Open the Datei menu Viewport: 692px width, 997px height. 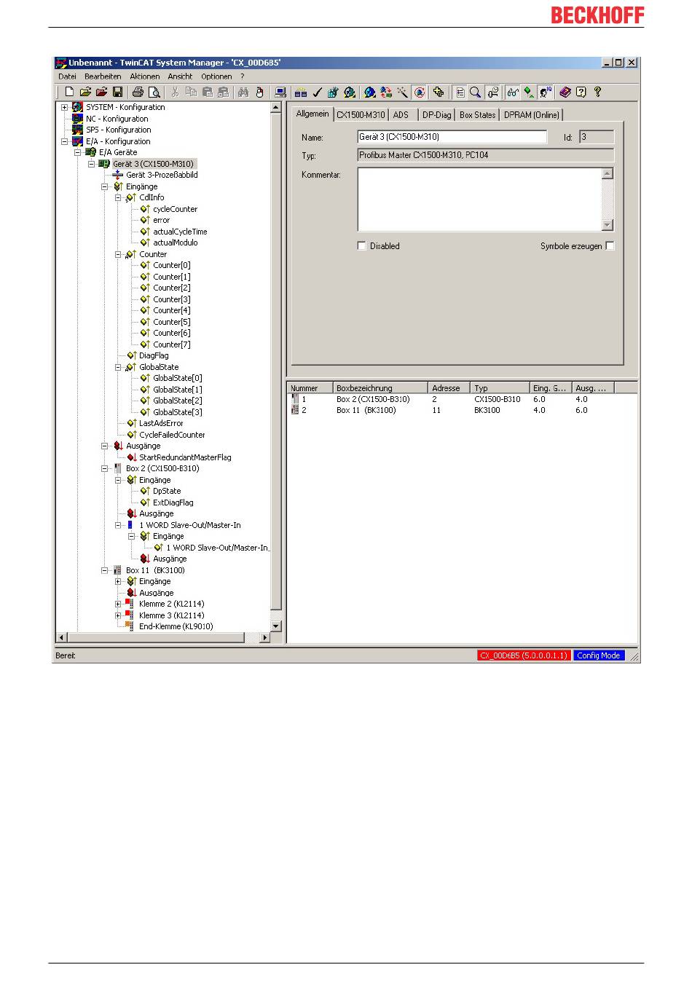[67, 76]
